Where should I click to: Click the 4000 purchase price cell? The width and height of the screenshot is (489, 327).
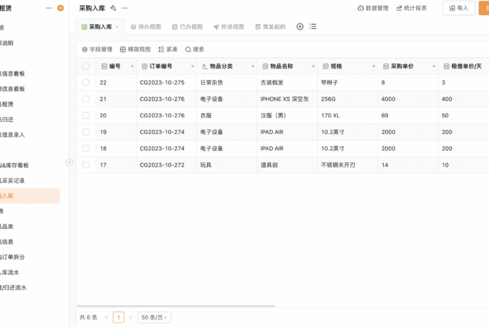pos(408,99)
